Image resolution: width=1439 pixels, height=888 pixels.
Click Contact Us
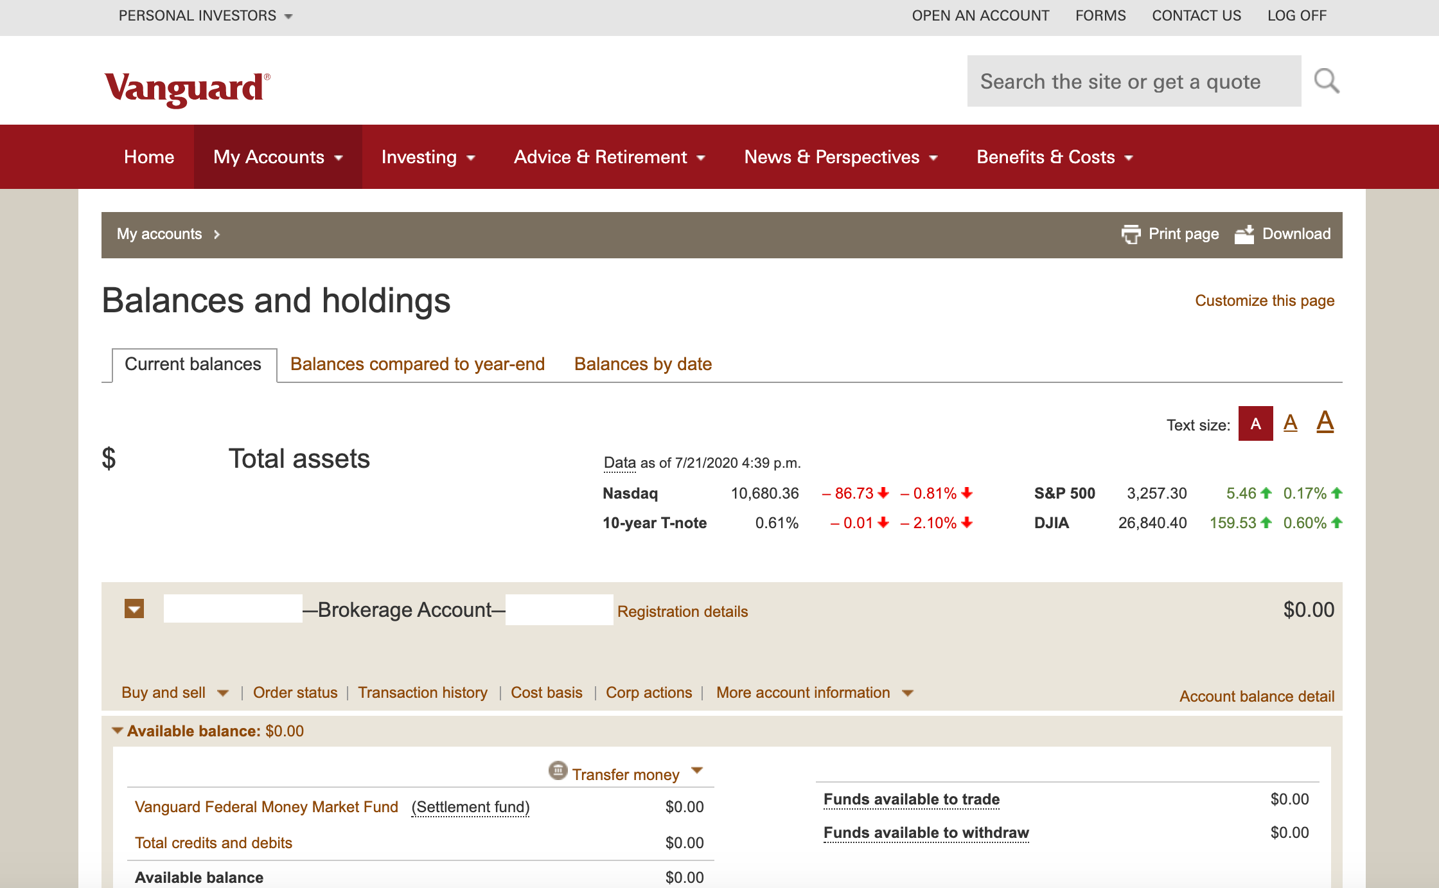click(x=1196, y=15)
